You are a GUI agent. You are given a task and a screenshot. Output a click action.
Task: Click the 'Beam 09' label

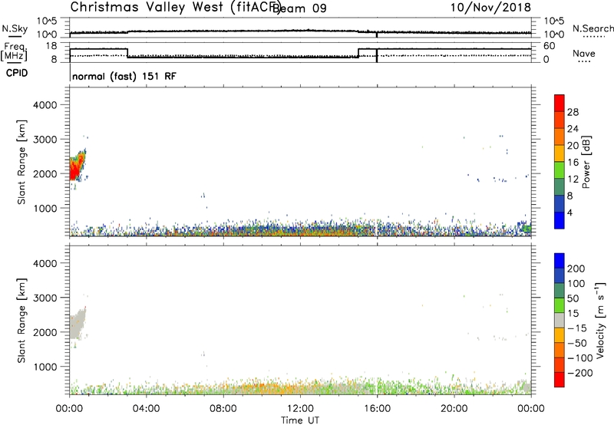point(299,8)
